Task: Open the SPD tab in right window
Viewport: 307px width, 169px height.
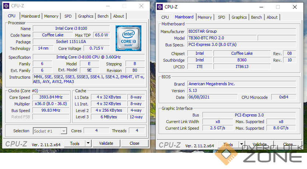Action: pos(221,17)
